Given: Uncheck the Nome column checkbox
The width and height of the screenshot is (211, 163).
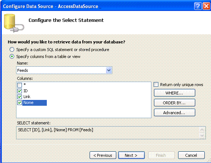Looking at the screenshot, I should (x=19, y=102).
